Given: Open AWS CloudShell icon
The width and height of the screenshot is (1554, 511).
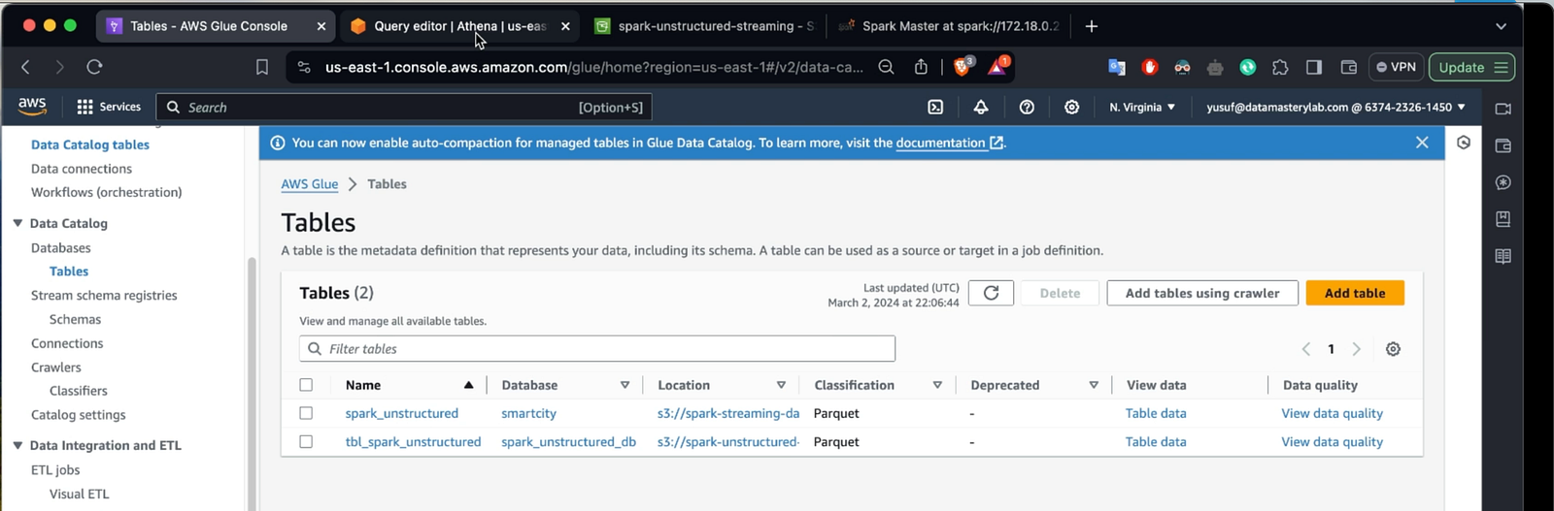Looking at the screenshot, I should coord(935,107).
